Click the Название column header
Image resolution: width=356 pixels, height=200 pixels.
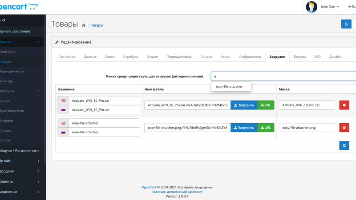pos(66,89)
